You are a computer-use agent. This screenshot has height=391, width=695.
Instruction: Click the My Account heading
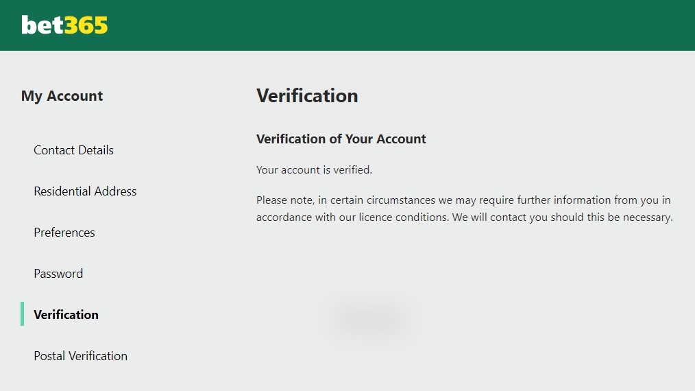62,96
